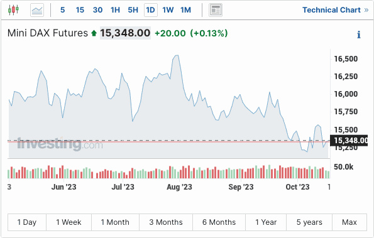Click the 15,348.00 header price
374x238 pixels.
coord(125,33)
